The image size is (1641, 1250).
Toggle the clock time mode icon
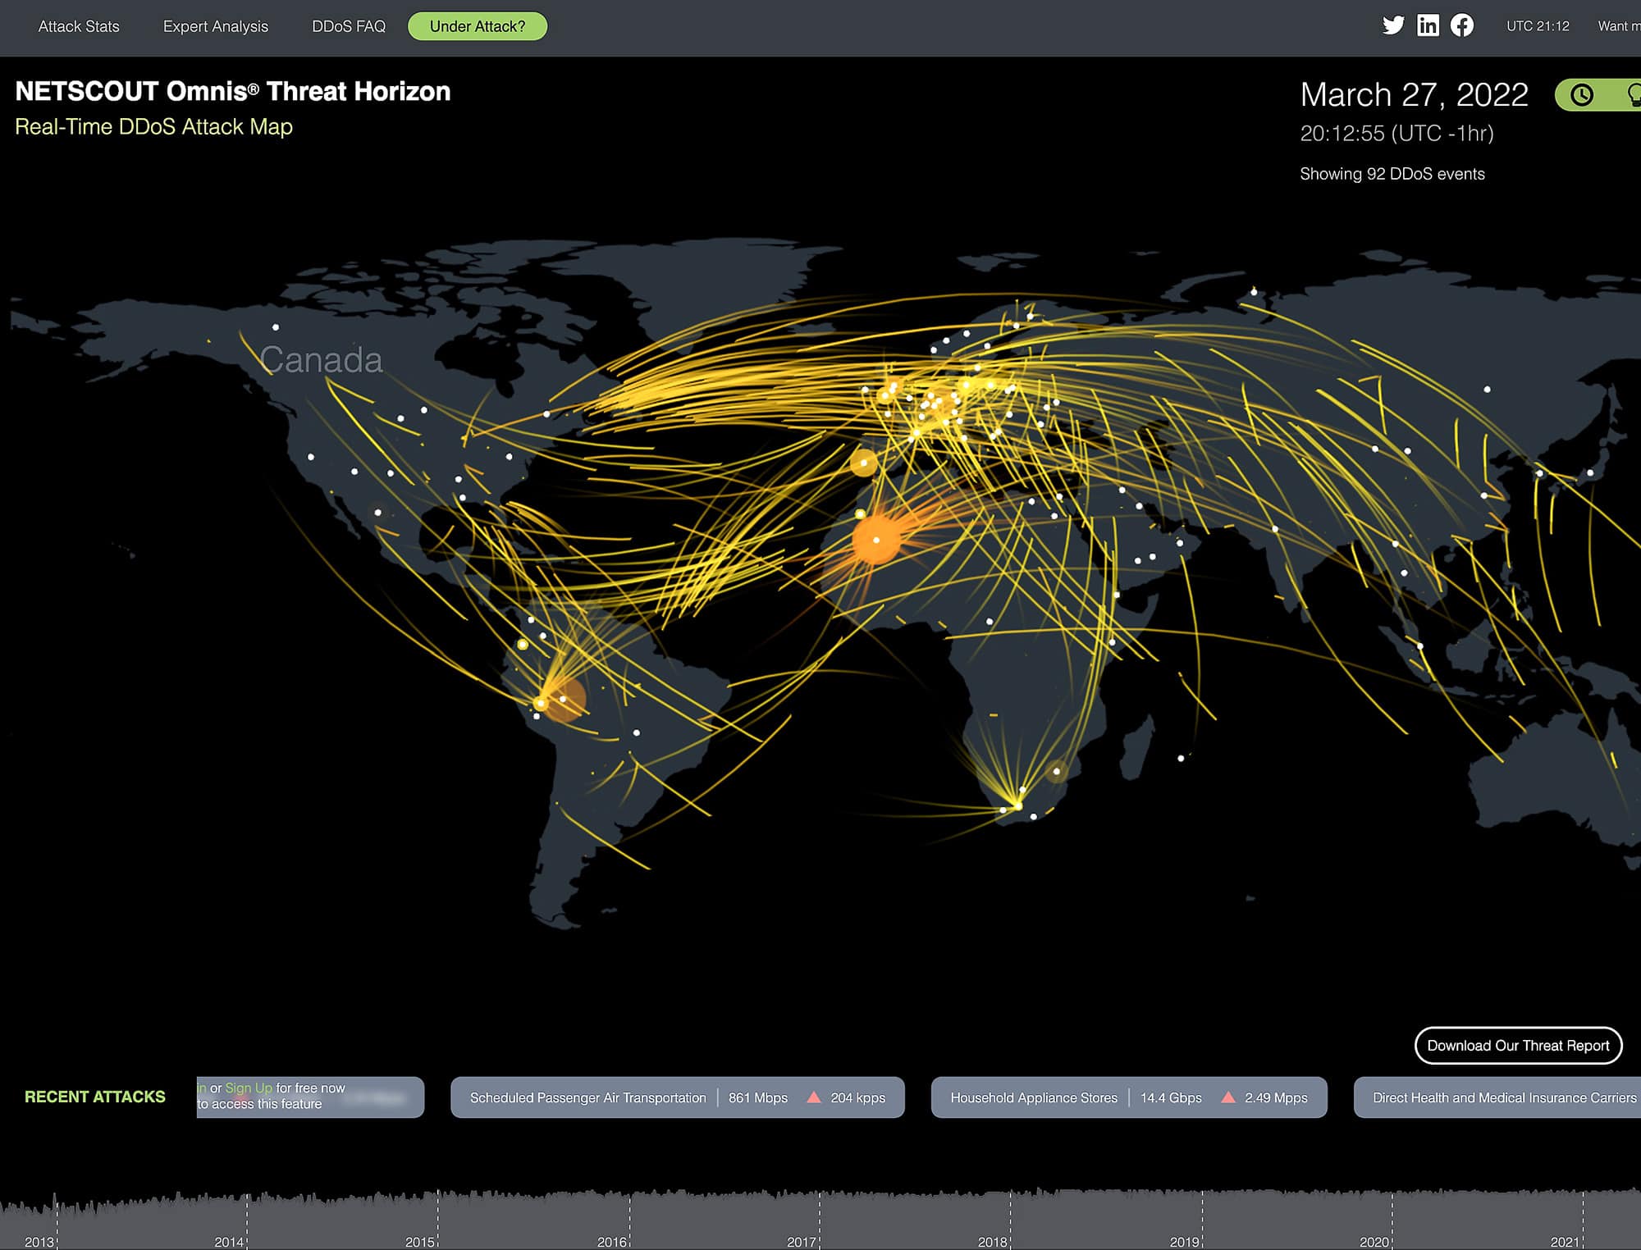(x=1582, y=95)
